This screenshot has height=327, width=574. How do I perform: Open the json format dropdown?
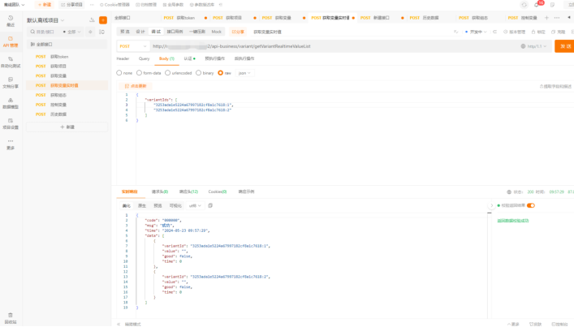pyautogui.click(x=244, y=72)
